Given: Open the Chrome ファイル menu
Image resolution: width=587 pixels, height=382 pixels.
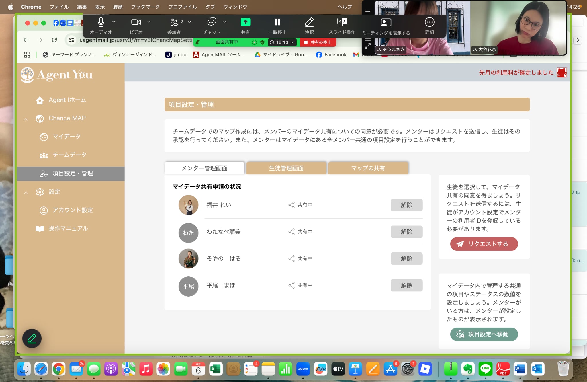Looking at the screenshot, I should (59, 7).
